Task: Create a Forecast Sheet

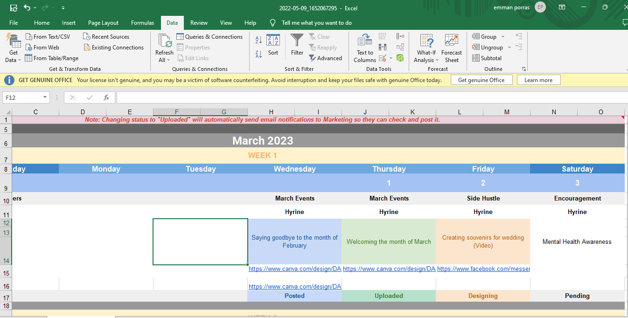Action: click(452, 48)
